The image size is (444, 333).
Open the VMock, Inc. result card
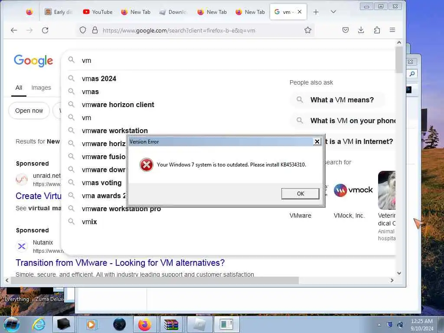tap(353, 196)
